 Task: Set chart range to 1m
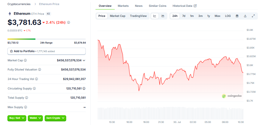(x=192, y=16)
